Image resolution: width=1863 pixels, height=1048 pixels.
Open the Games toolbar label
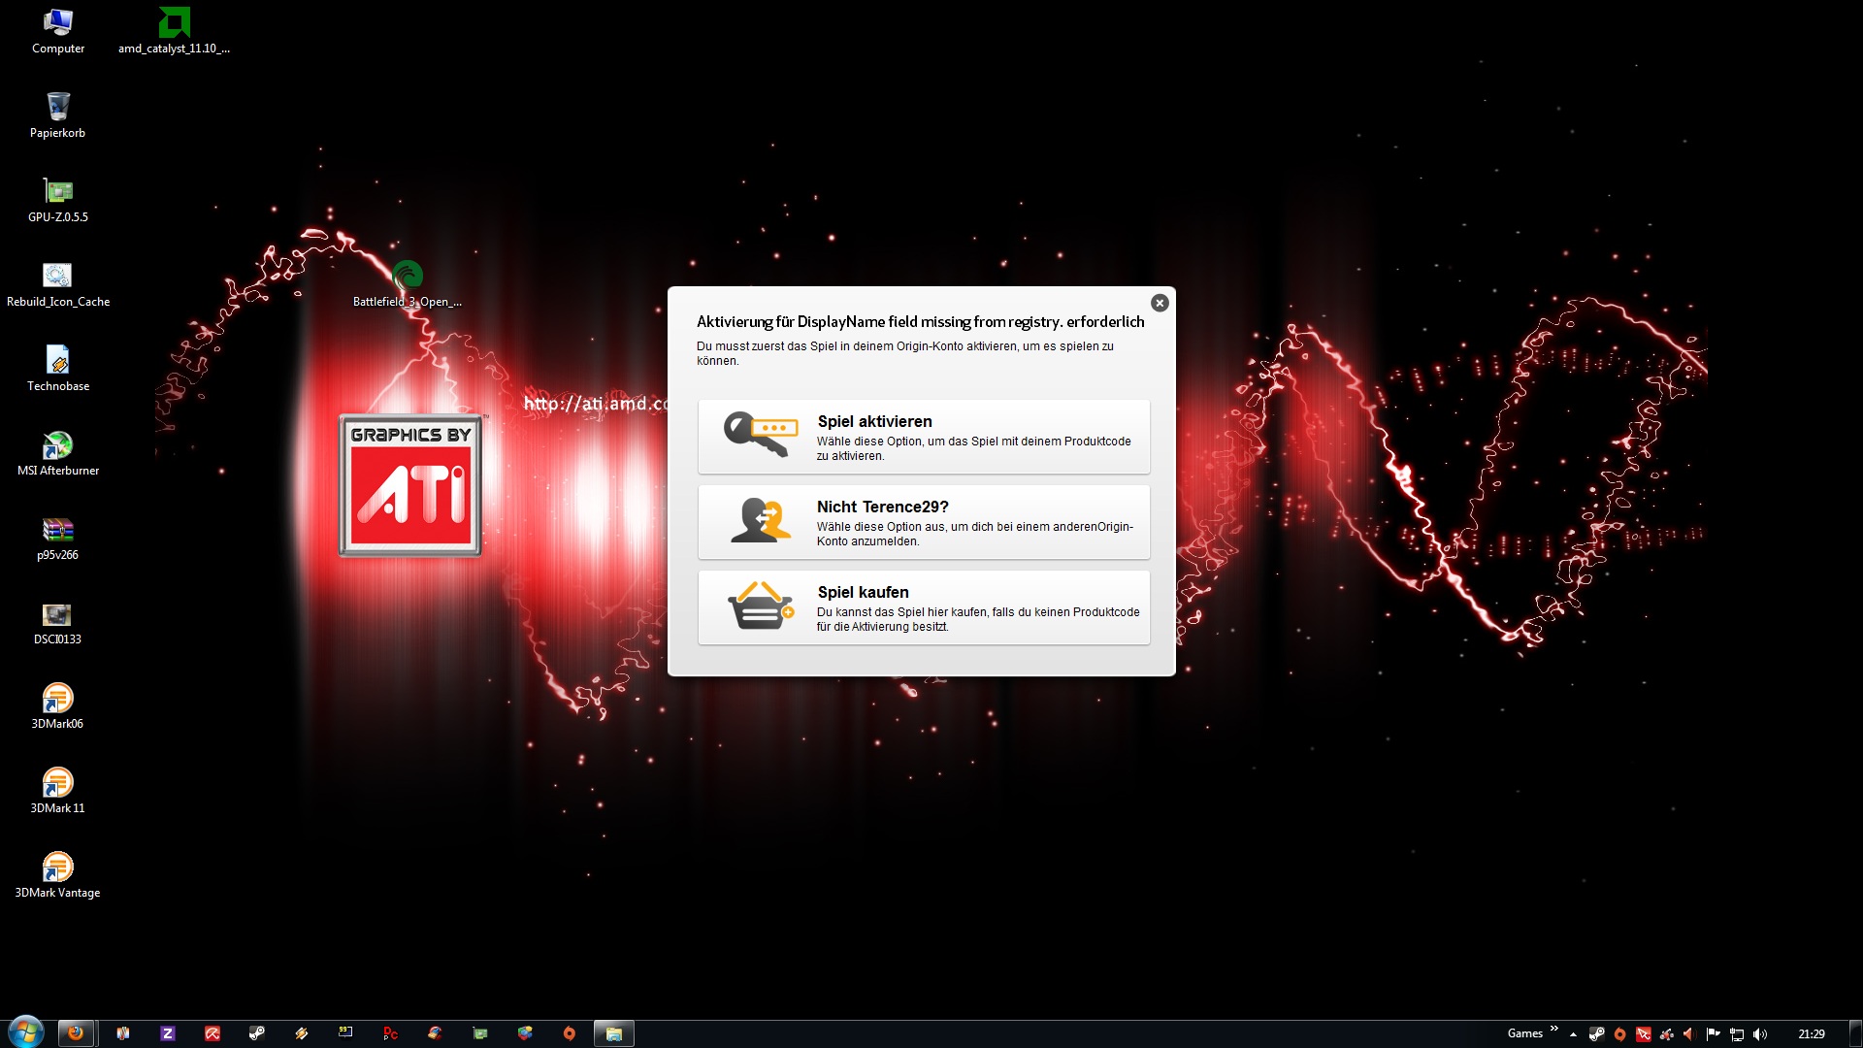tap(1525, 1033)
